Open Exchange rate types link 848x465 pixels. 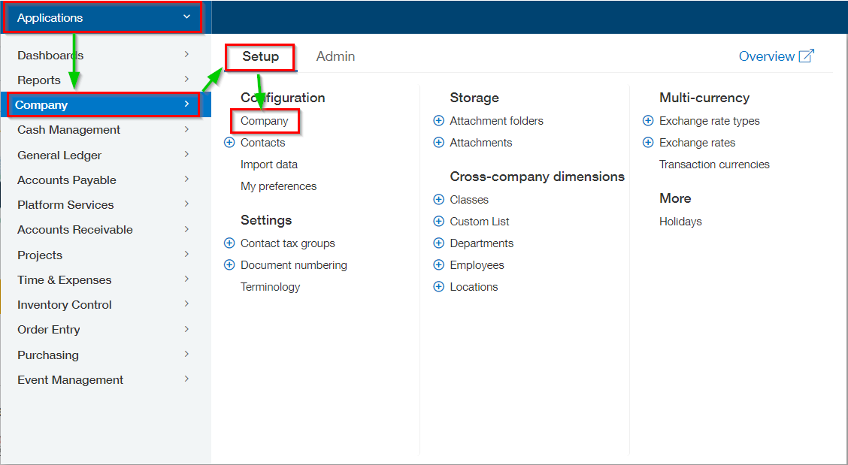pyautogui.click(x=710, y=121)
